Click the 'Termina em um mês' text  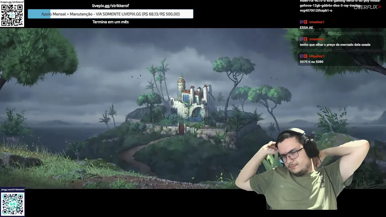tap(110, 22)
